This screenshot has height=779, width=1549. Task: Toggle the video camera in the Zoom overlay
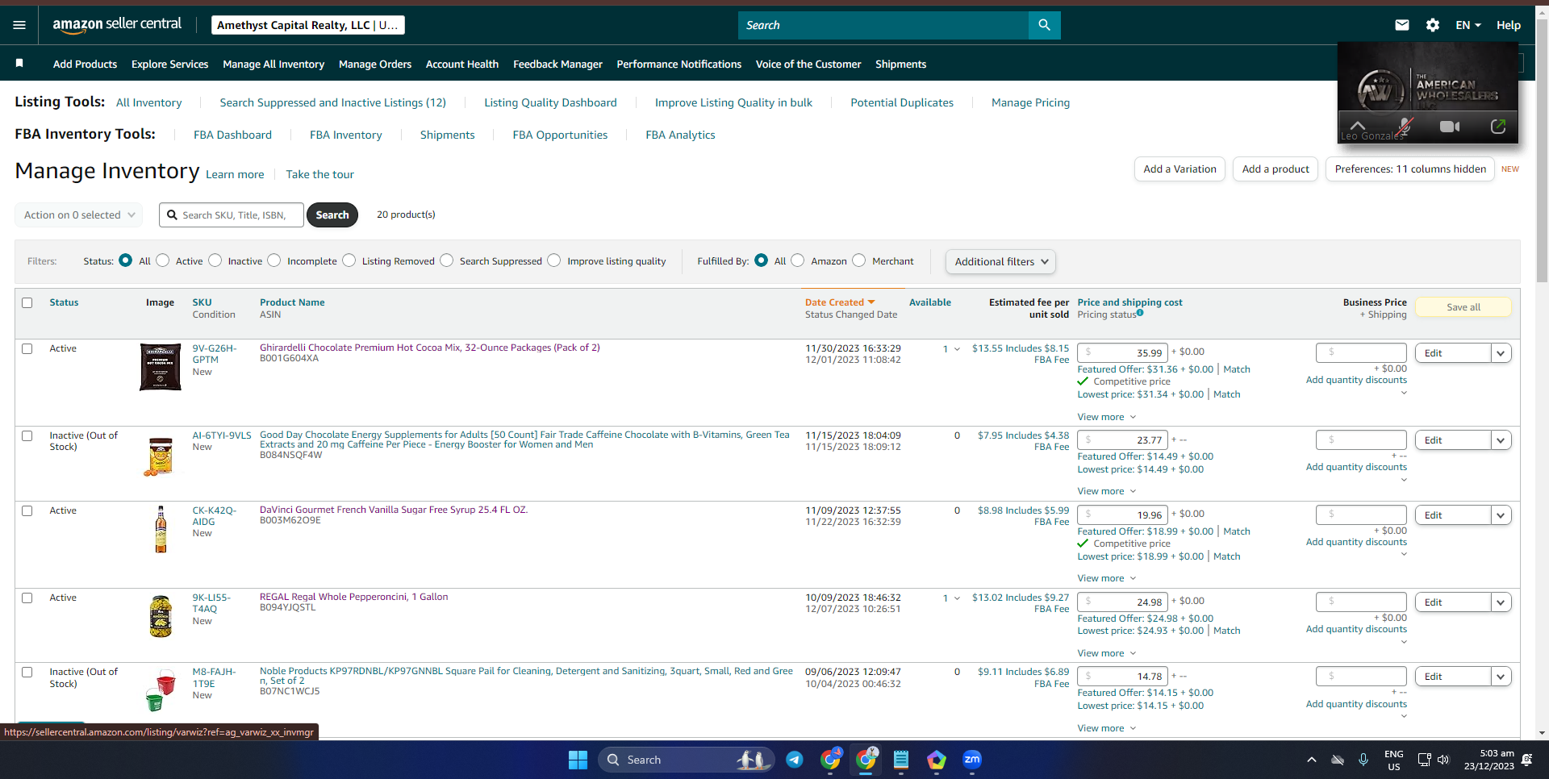coord(1450,127)
